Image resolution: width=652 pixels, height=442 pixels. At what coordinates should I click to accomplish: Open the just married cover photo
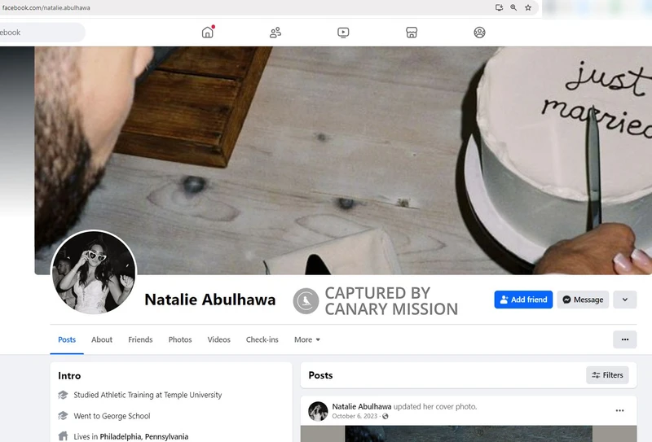click(x=343, y=160)
